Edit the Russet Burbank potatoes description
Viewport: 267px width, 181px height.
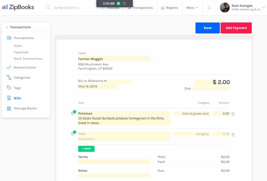pos(124,120)
